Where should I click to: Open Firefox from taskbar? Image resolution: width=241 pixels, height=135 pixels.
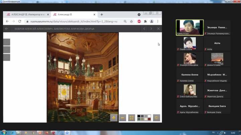pyautogui.click(x=47, y=133)
